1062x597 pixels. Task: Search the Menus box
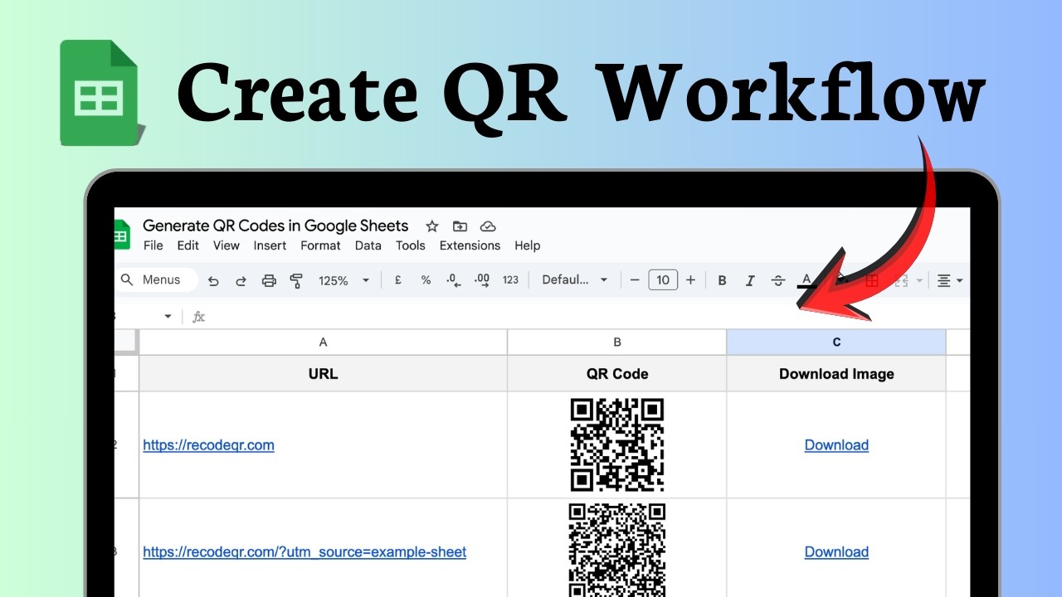click(x=156, y=280)
